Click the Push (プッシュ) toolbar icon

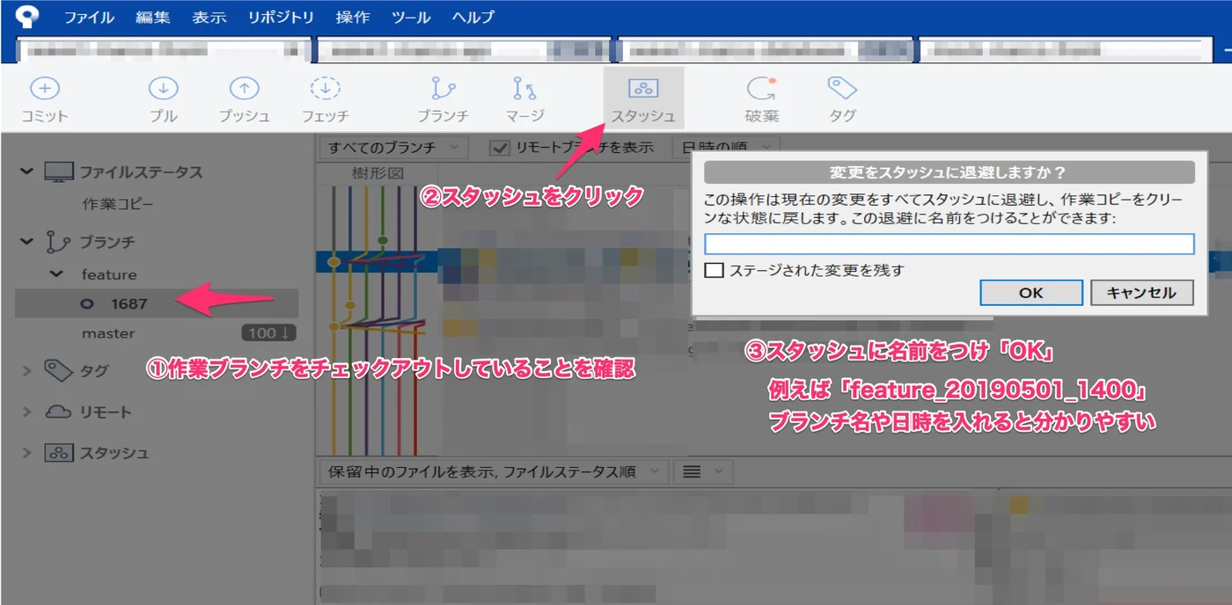244,88
